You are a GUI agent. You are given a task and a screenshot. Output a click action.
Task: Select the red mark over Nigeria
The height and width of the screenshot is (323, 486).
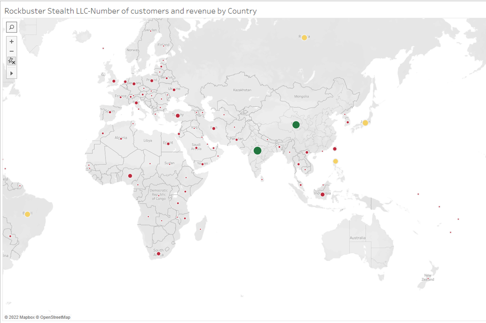click(129, 175)
